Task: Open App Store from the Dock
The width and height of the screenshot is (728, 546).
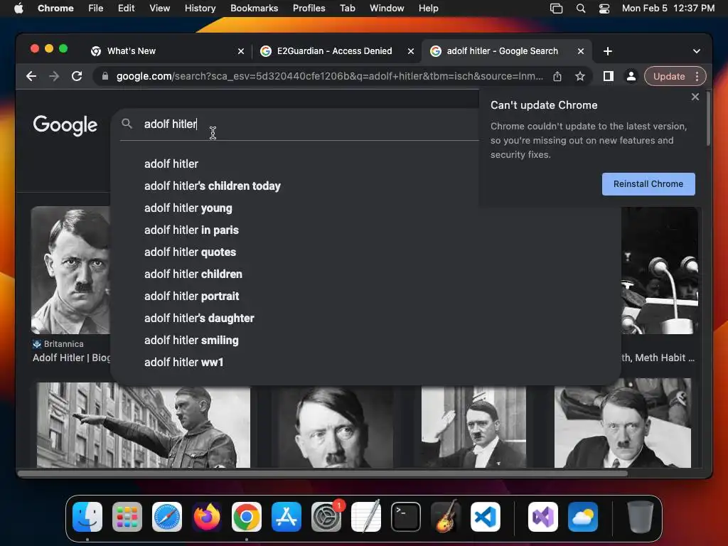Action: pos(287,517)
